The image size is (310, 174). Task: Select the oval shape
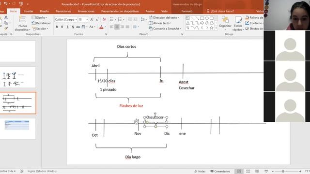point(207,18)
